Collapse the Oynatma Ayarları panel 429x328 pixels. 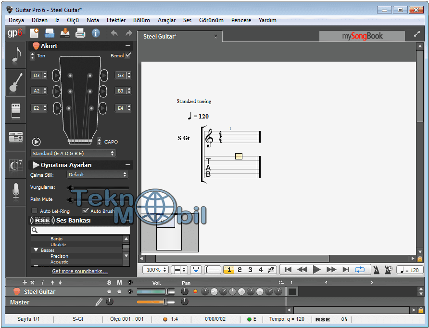pos(127,165)
